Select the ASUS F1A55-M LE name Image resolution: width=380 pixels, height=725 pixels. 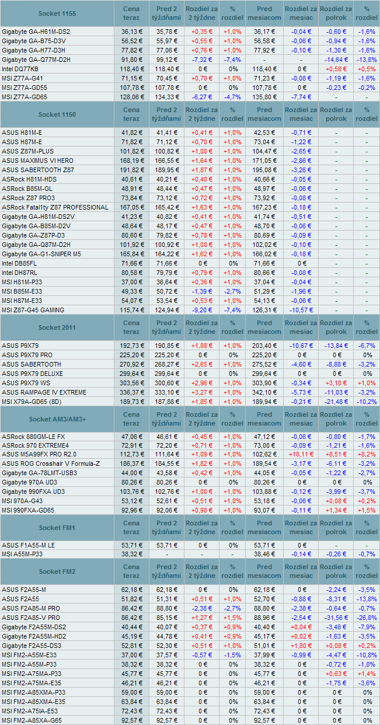[28, 545]
